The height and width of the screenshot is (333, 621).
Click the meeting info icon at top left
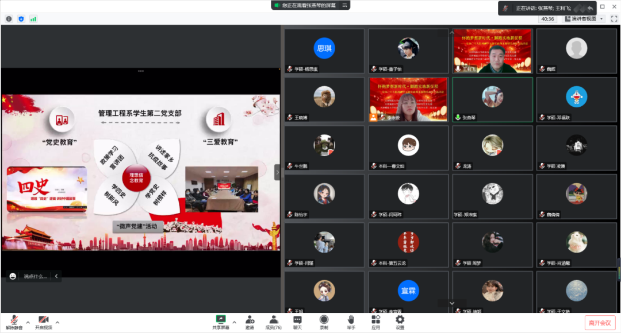pyautogui.click(x=9, y=19)
